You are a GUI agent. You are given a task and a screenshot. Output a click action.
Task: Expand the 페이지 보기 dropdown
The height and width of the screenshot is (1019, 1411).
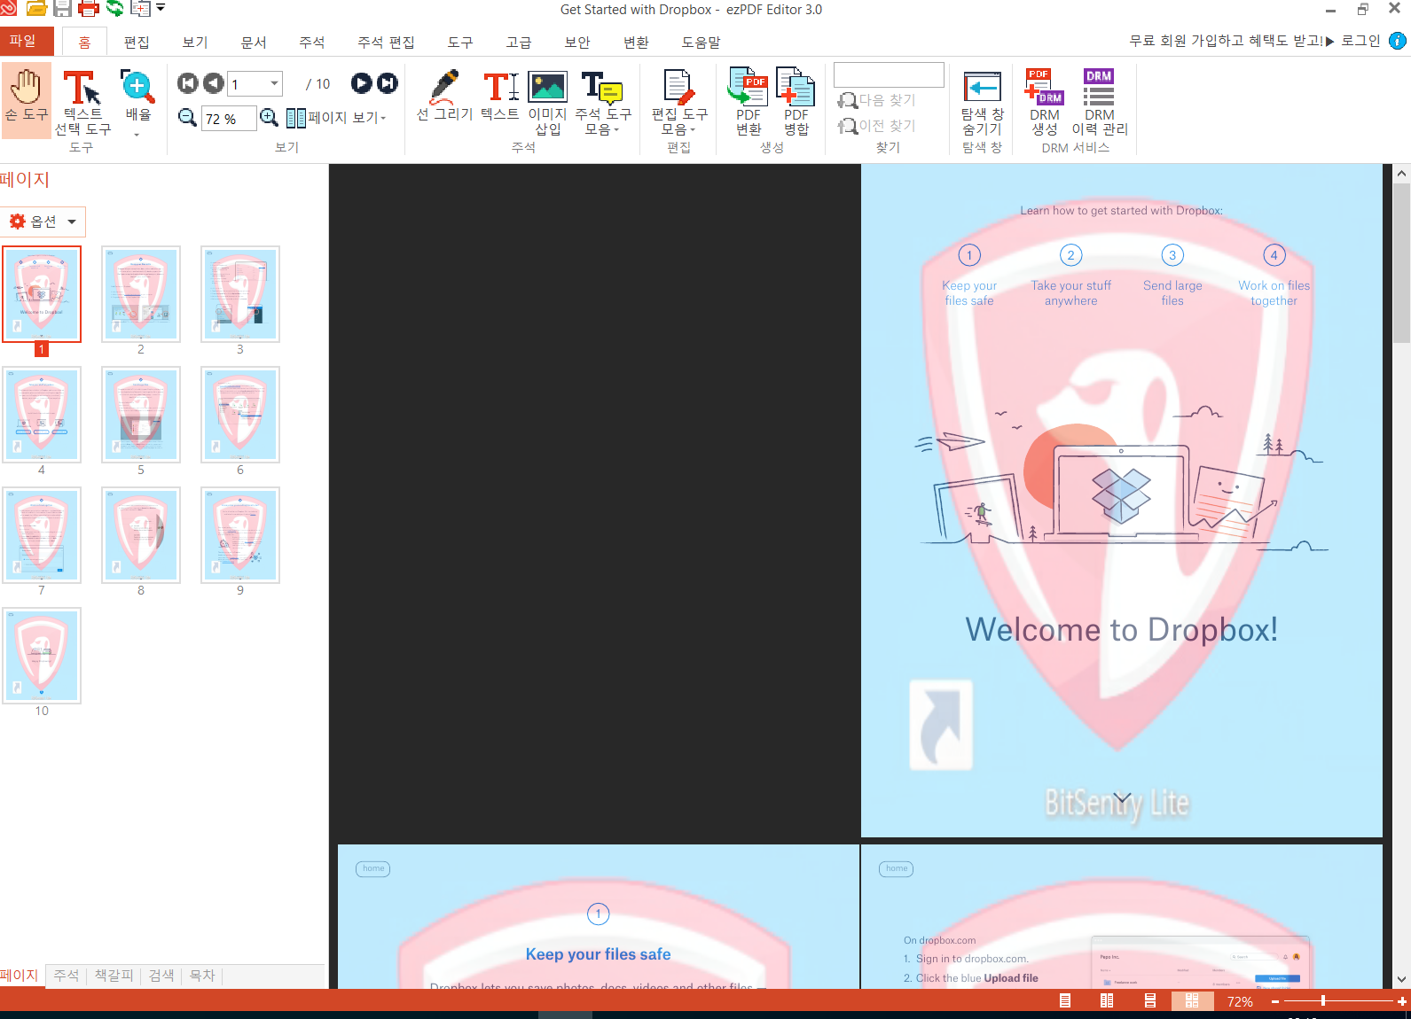[337, 118]
